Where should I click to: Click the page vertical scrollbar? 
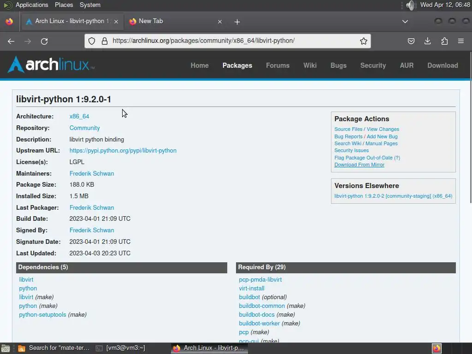tap(470, 128)
